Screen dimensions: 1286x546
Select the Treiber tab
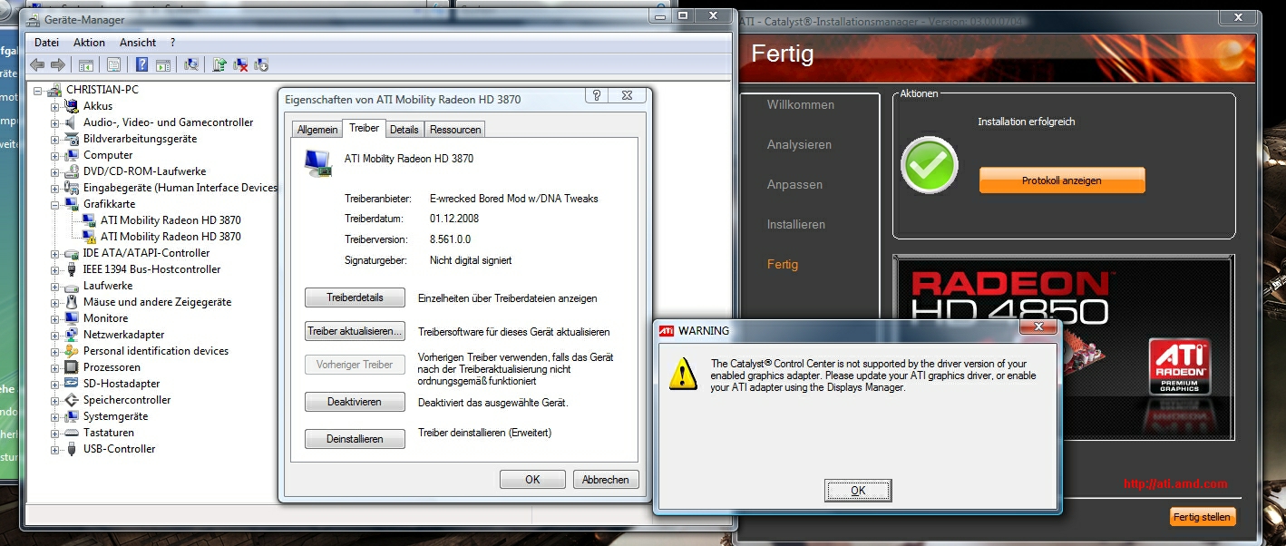click(x=365, y=129)
